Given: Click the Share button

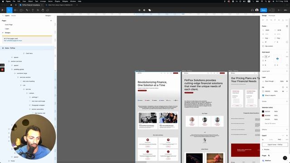Looking at the screenshot, I should tap(264, 10).
